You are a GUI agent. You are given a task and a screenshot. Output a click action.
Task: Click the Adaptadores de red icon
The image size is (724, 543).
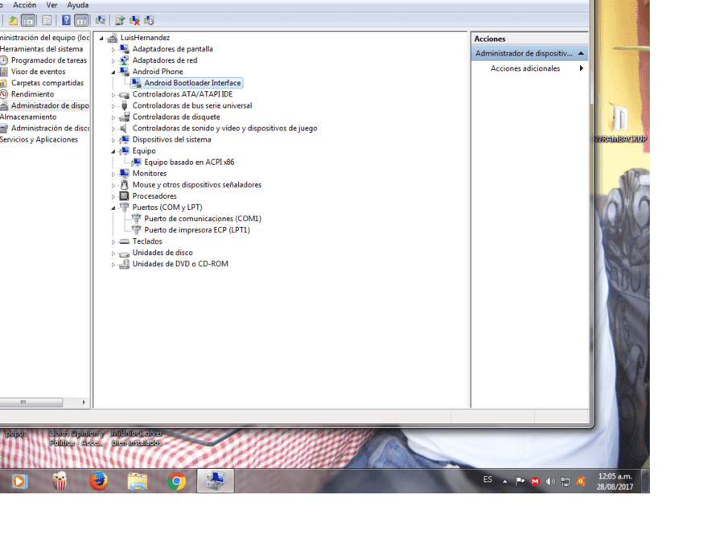(x=124, y=60)
